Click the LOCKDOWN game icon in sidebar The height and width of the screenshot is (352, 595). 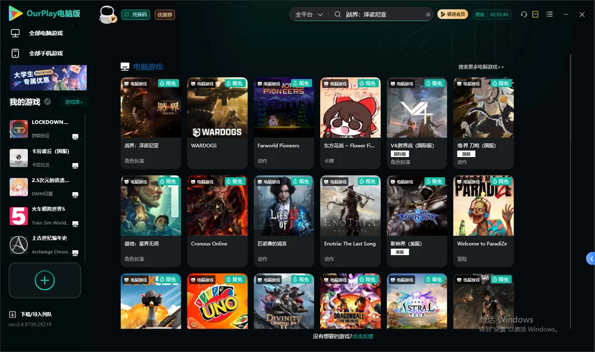tap(18, 129)
